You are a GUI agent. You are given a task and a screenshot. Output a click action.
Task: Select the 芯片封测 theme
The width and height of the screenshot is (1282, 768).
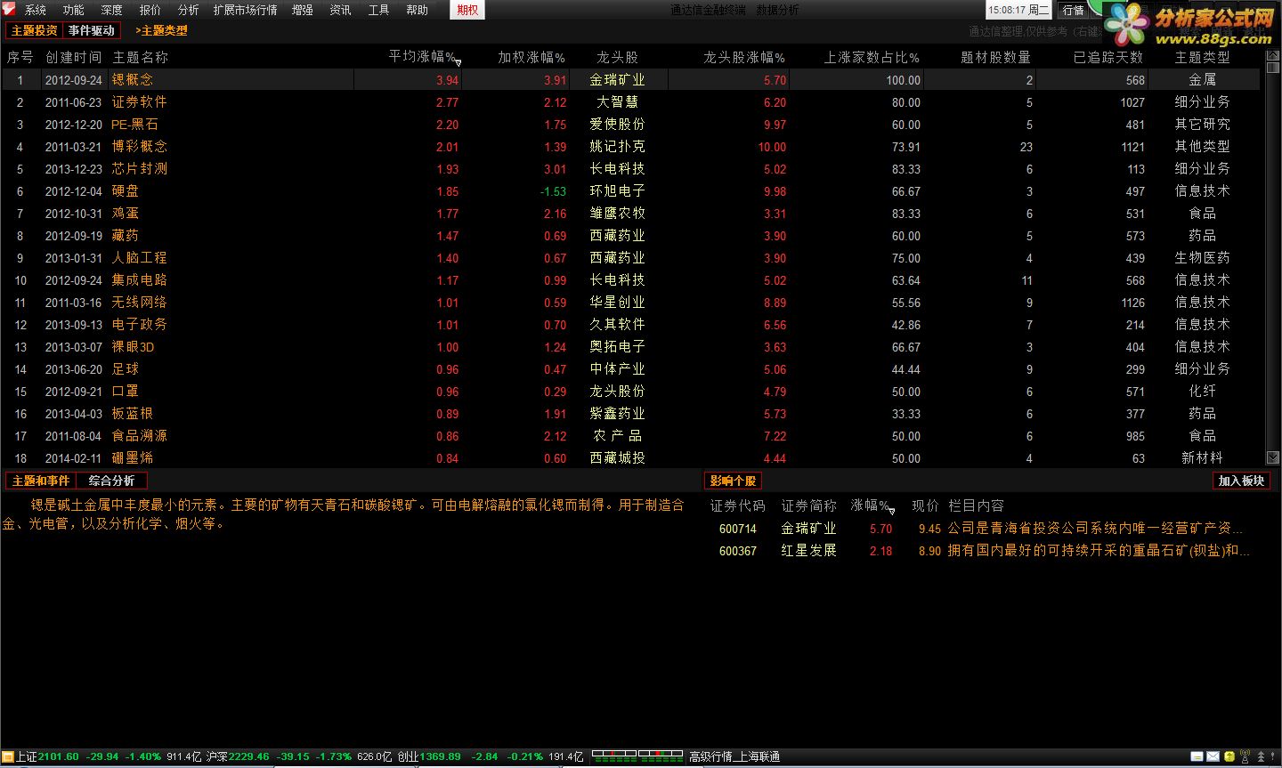139,169
